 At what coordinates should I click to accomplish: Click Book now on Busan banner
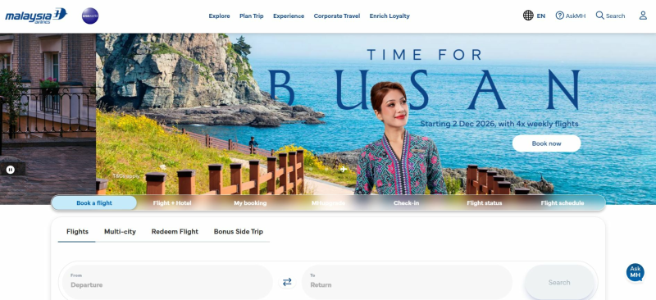546,143
